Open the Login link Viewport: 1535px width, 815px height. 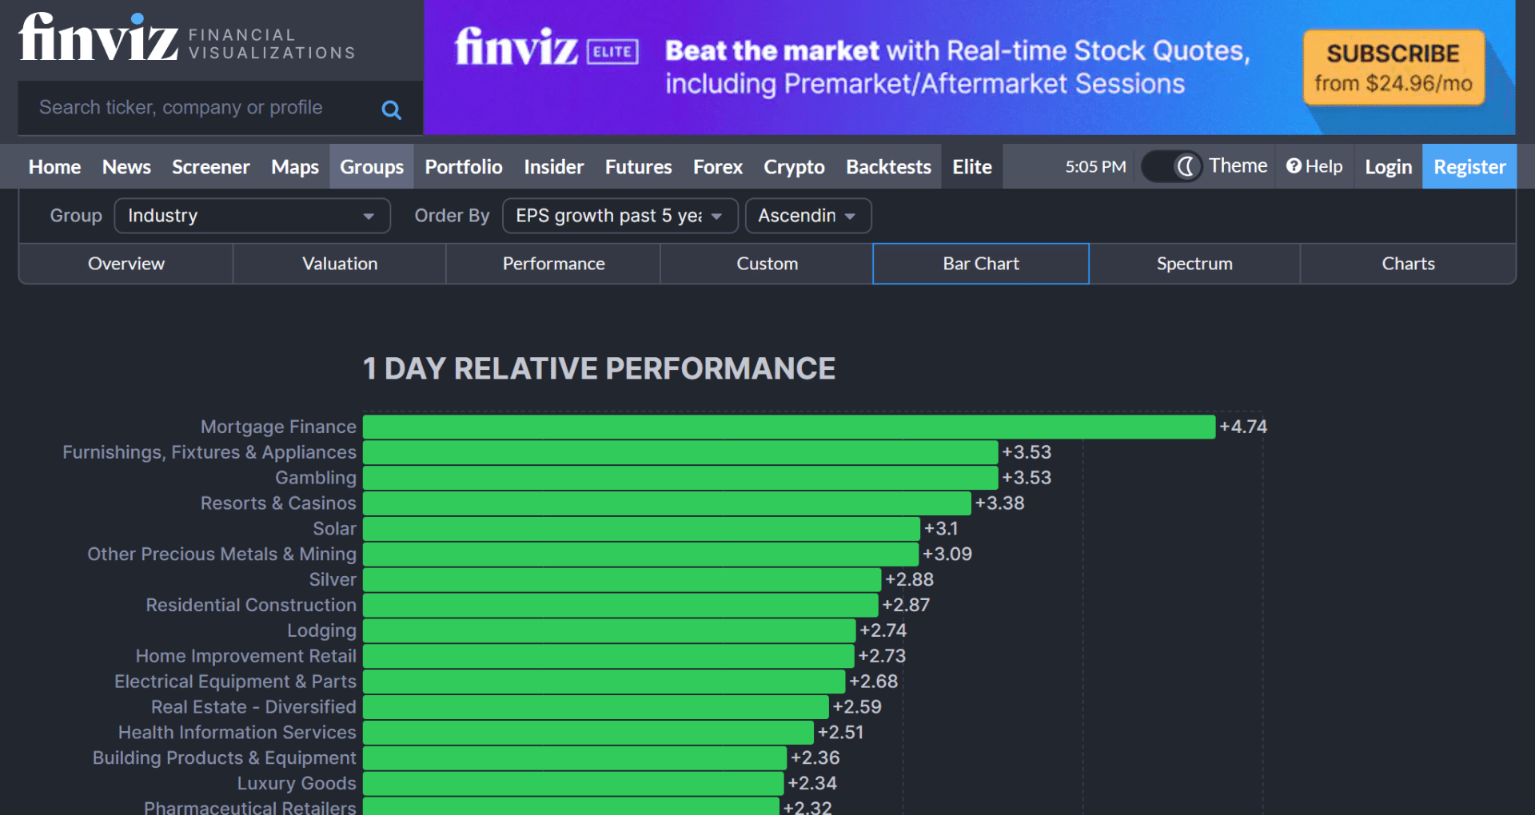click(1388, 167)
